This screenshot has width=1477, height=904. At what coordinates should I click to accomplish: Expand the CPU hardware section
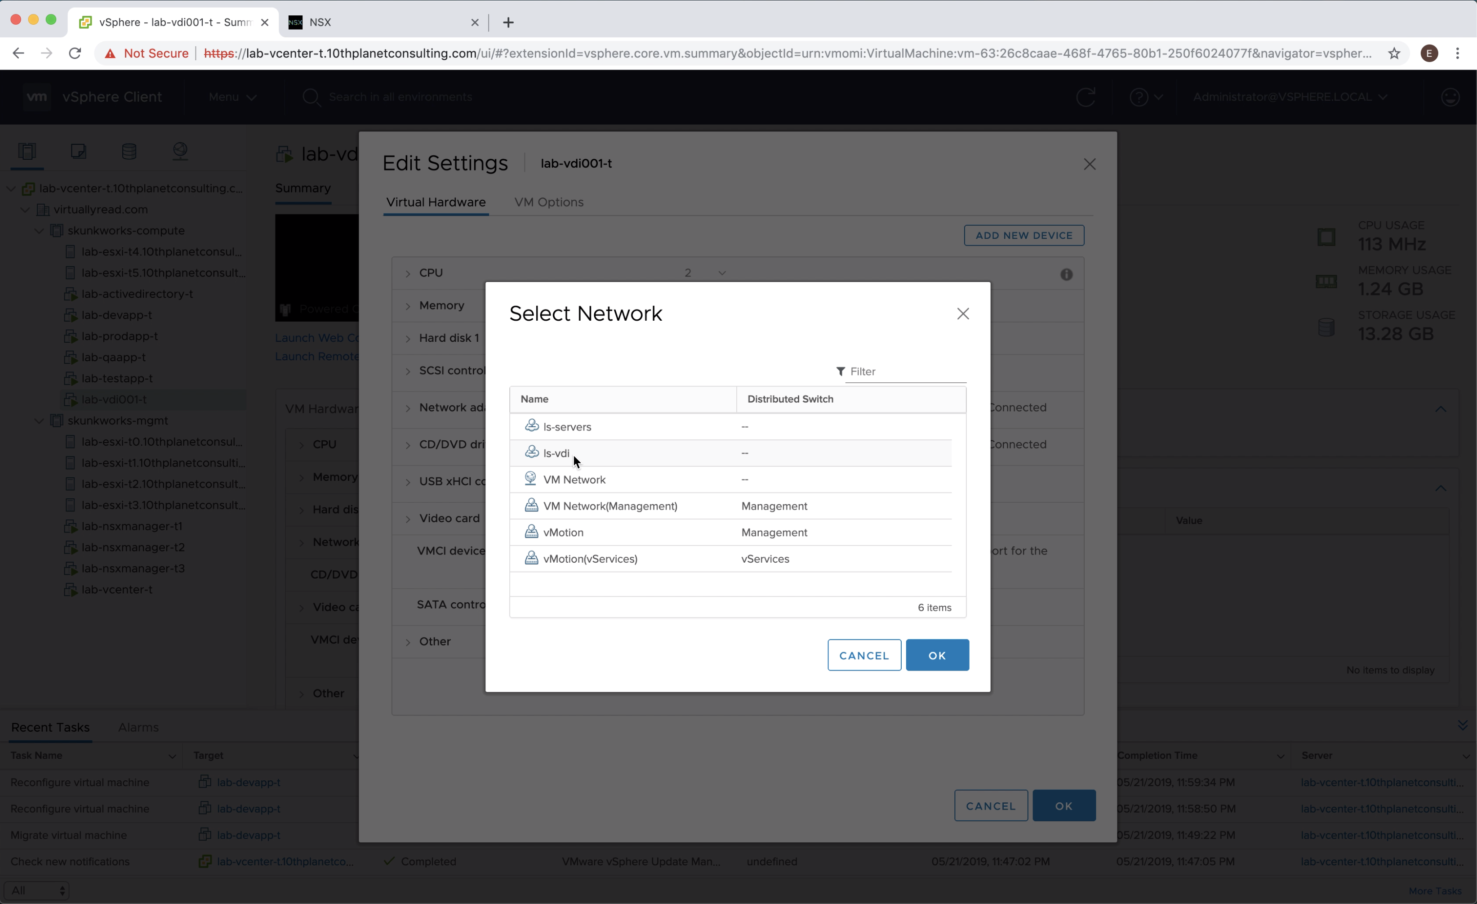coord(408,273)
